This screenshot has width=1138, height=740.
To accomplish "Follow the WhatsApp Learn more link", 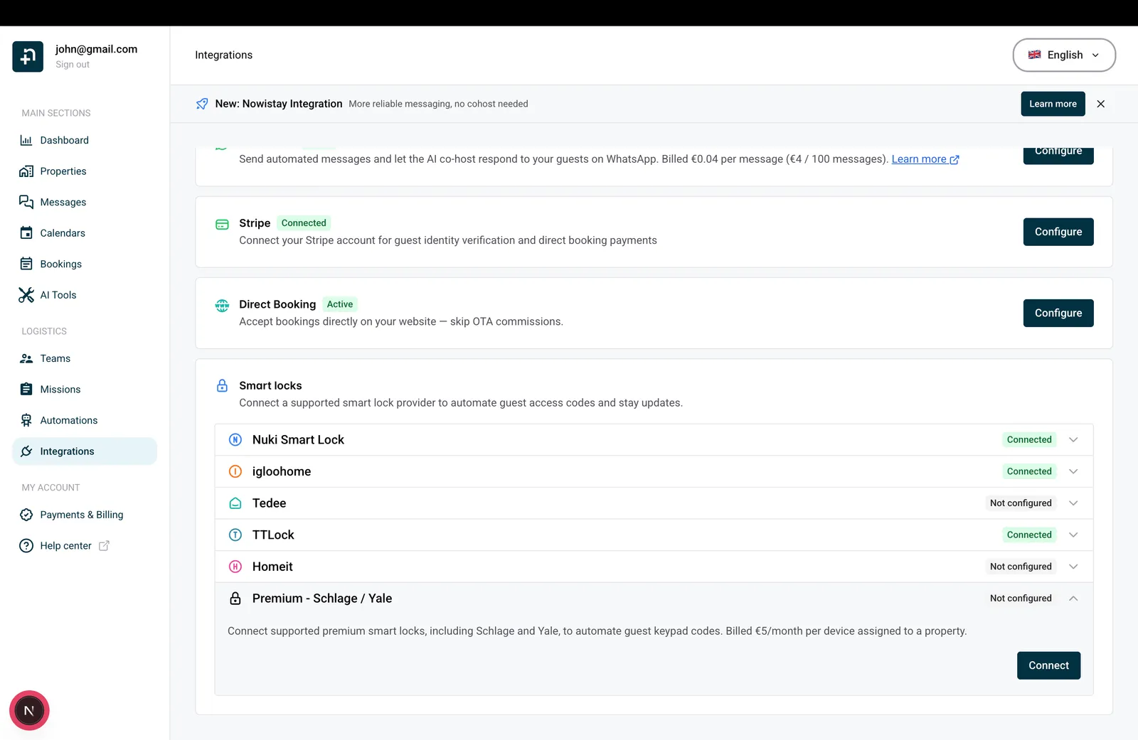I will tap(925, 159).
